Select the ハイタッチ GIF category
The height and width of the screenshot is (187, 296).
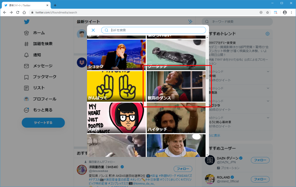(176, 118)
